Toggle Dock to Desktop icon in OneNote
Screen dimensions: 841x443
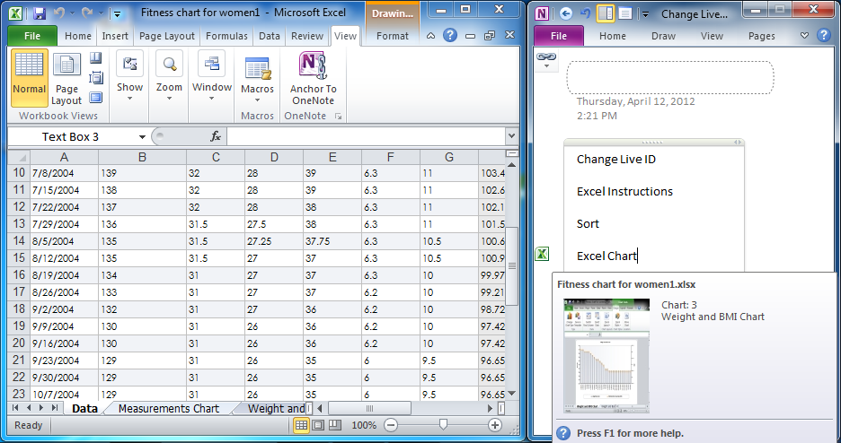[x=605, y=14]
